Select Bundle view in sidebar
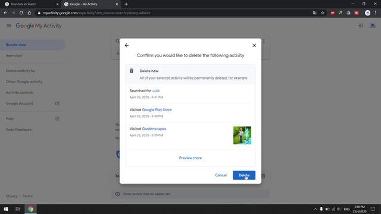381x214 pixels. pos(16,45)
